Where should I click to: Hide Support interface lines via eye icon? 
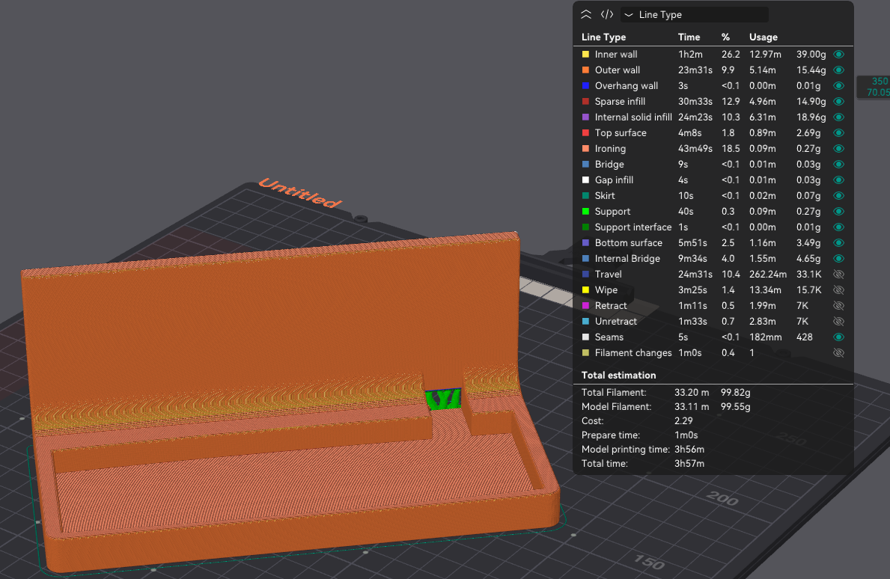click(x=838, y=227)
